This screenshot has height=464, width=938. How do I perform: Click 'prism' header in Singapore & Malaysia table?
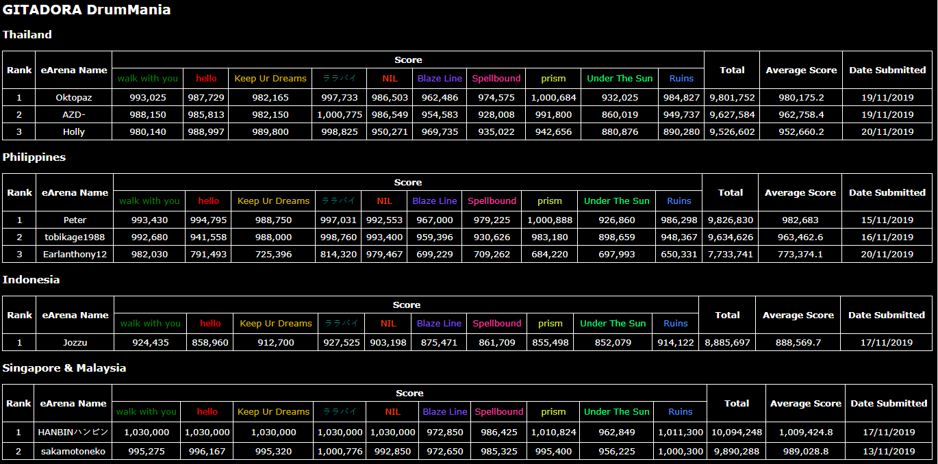[x=553, y=412]
